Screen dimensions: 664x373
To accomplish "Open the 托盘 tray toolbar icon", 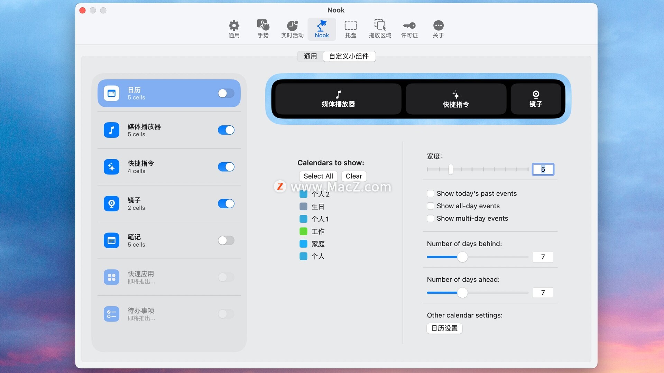I will coord(350,29).
